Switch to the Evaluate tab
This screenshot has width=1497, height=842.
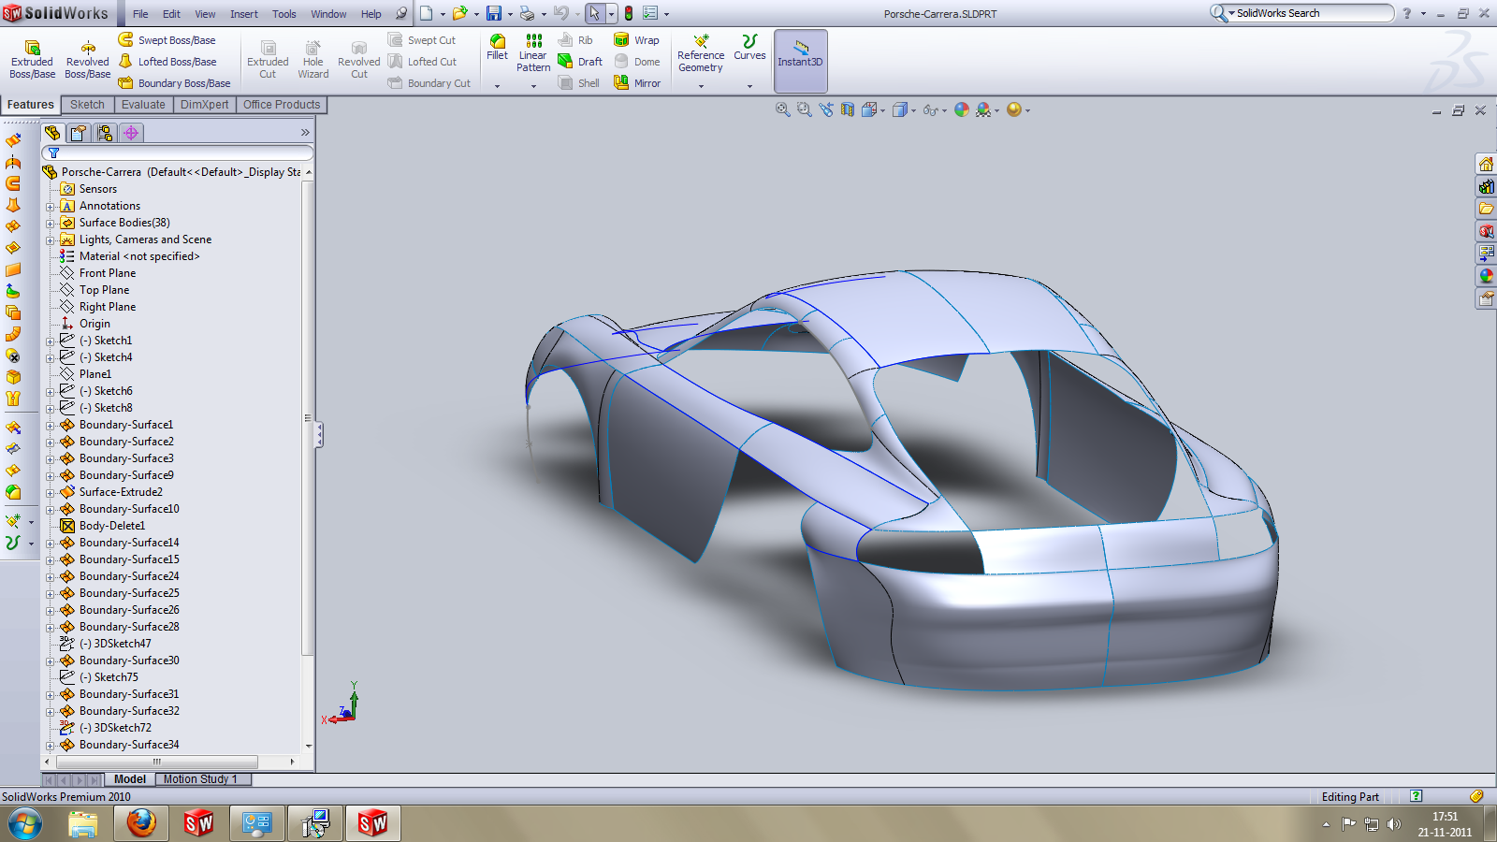[143, 105]
